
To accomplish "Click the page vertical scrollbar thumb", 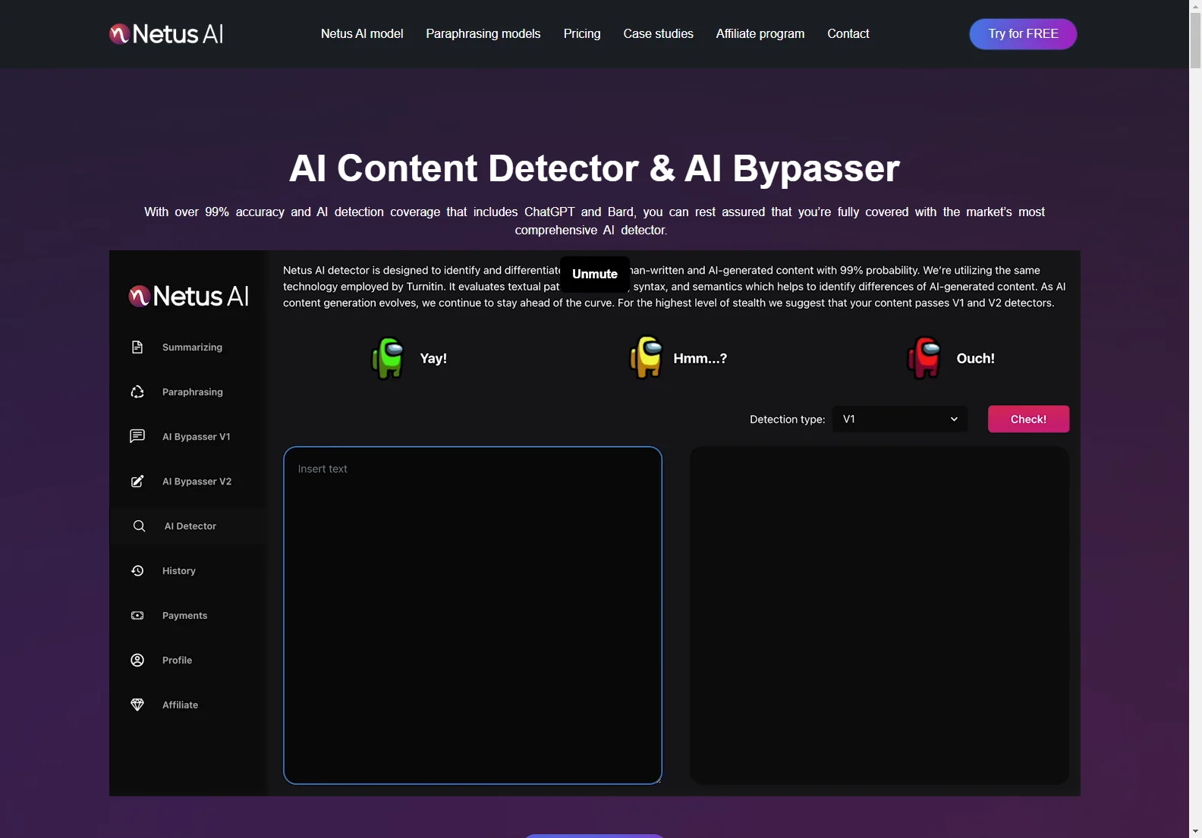I will pyautogui.click(x=1195, y=41).
